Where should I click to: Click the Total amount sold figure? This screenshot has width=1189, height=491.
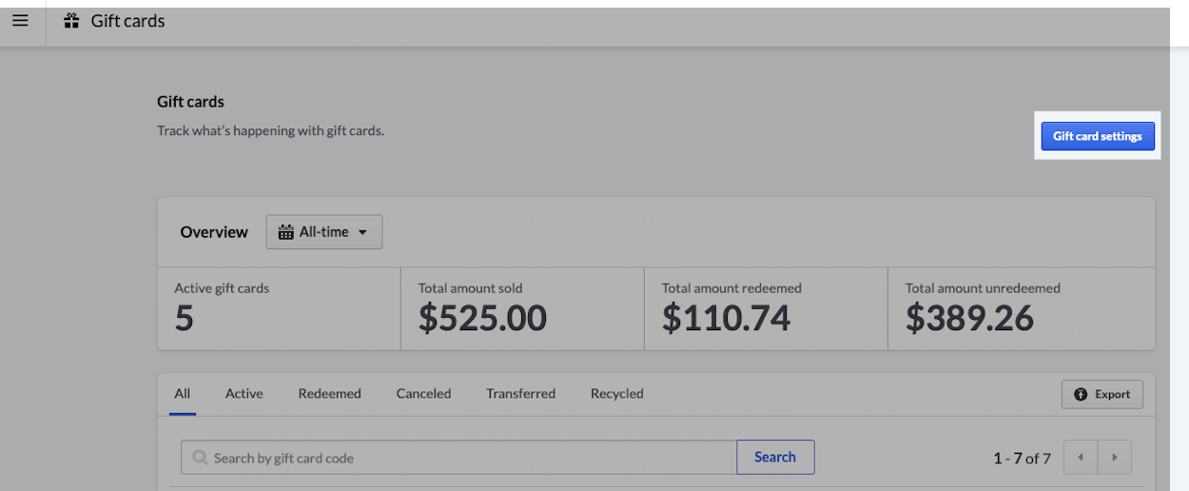[482, 318]
